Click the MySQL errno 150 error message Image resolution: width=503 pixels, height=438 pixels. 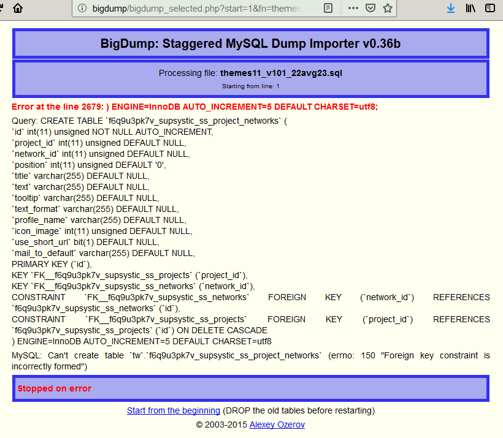pos(250,361)
